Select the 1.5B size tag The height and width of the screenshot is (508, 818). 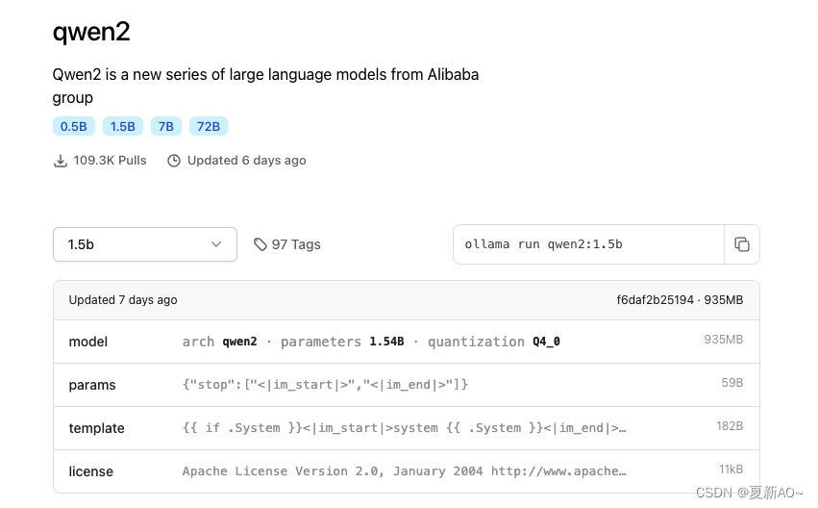click(x=123, y=126)
